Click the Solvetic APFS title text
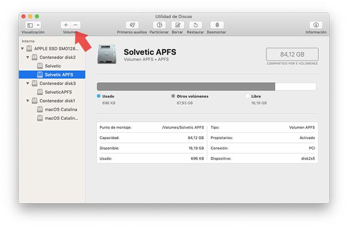Screen dimensions: 348x228 tap(150, 52)
